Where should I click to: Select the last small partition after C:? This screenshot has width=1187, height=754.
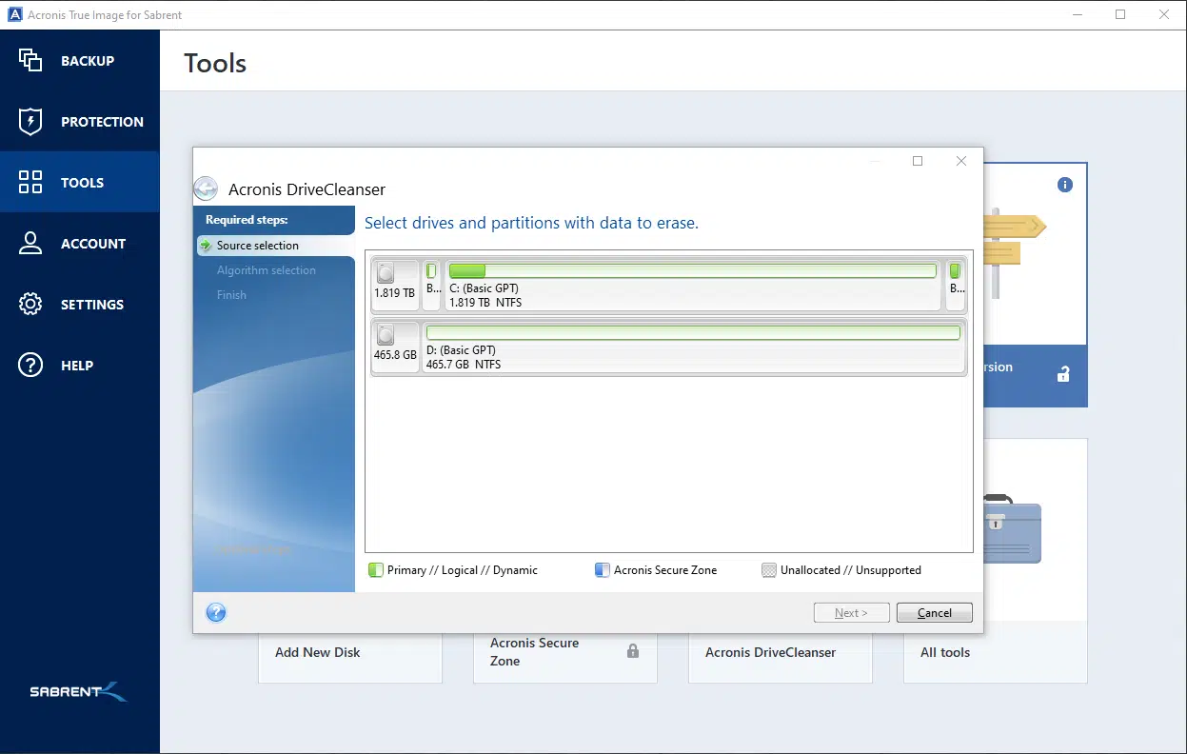click(955, 285)
